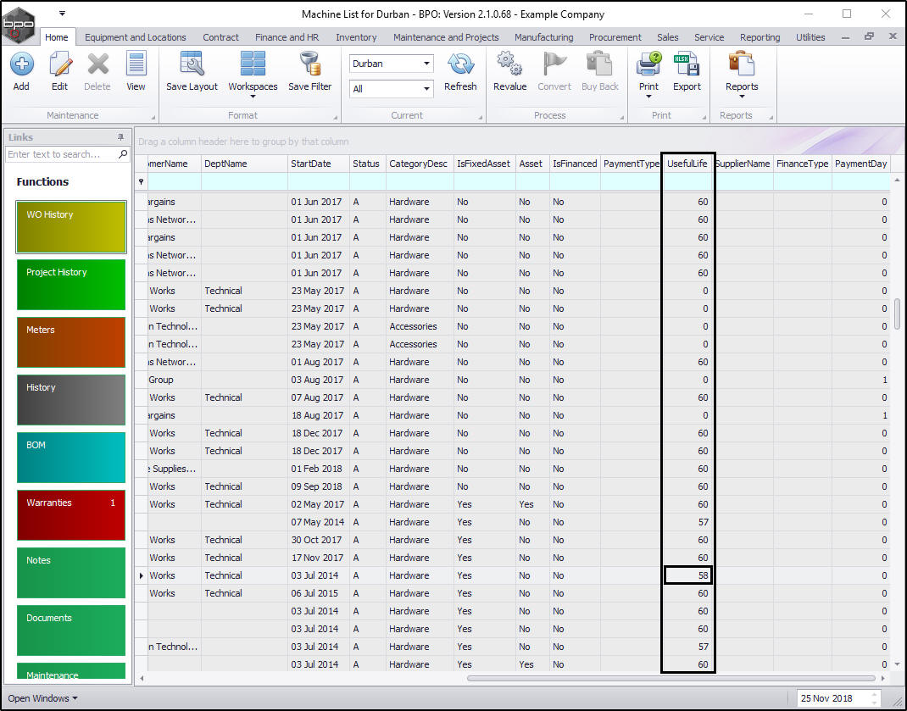Export the list to Excel
This screenshot has height=711, width=907.
(687, 64)
